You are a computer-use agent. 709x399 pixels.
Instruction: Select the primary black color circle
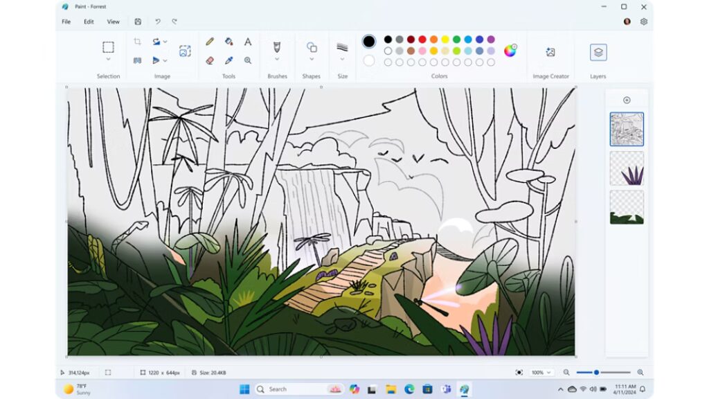click(369, 42)
